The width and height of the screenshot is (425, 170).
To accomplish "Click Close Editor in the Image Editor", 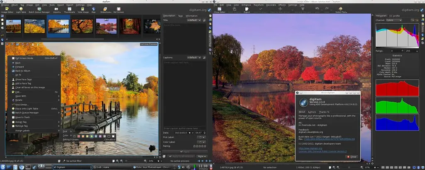I will coord(219,10).
